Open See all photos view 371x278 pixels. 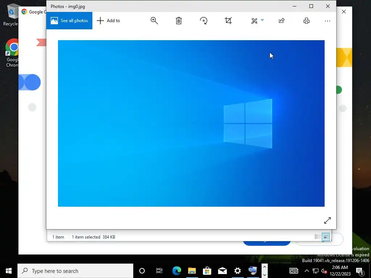(x=69, y=21)
